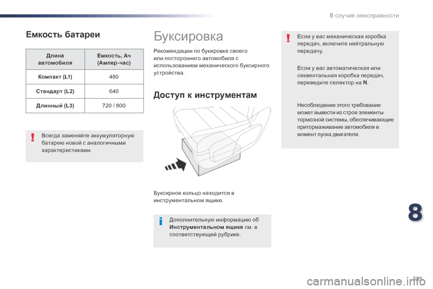Click the header text 'В случае неисправности'
Viewport: 433px width, 289px height.
point(364,15)
